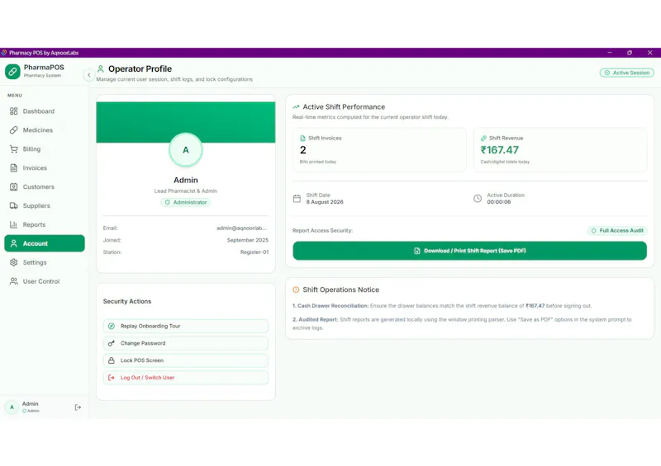Click the Full Access Audit badge

tap(617, 231)
